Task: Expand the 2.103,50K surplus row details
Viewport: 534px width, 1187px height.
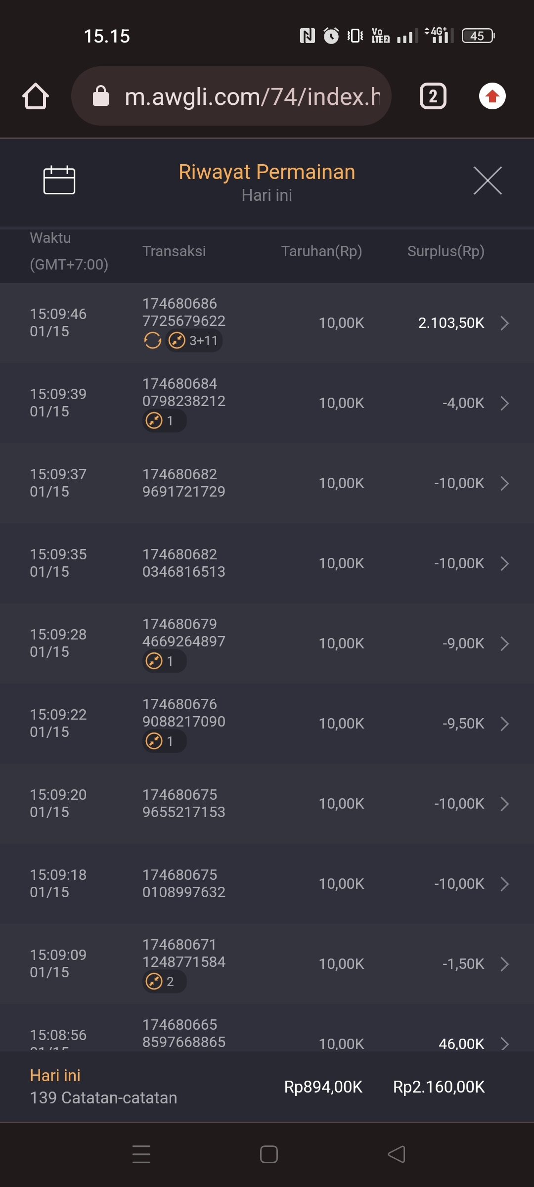Action: point(504,323)
